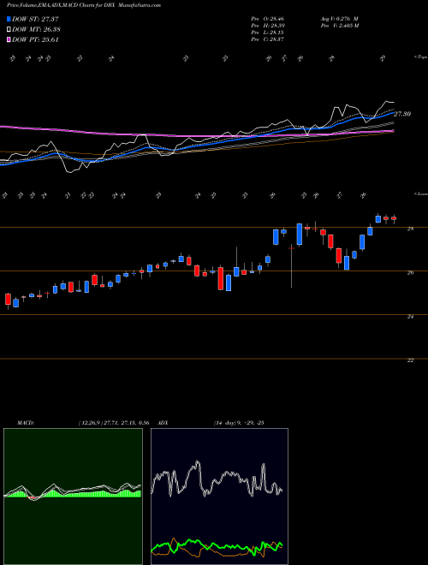The height and width of the screenshot is (565, 428).
Task: Click the 24 price axis label
Action: coord(410,317)
